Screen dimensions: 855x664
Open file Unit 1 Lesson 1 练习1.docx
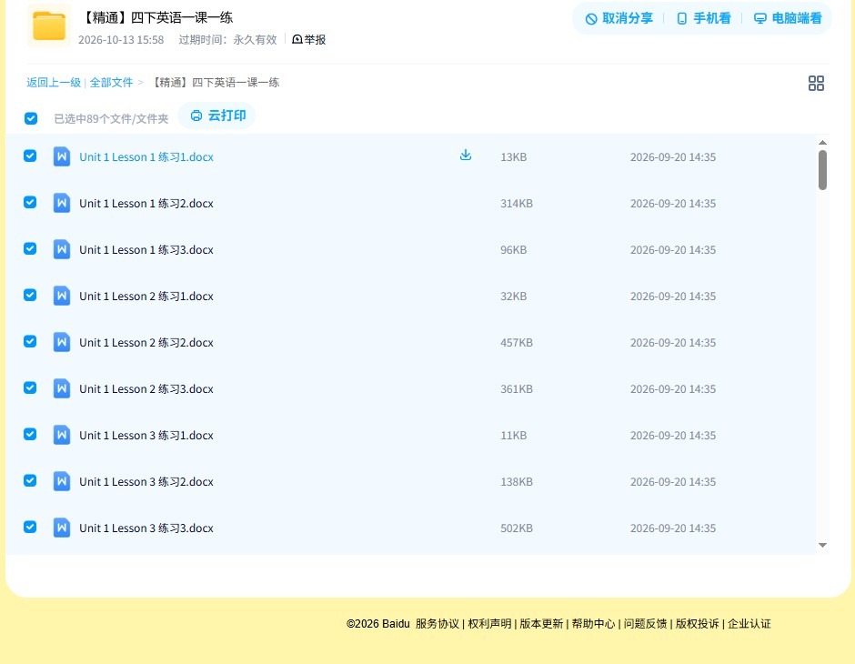[146, 157]
